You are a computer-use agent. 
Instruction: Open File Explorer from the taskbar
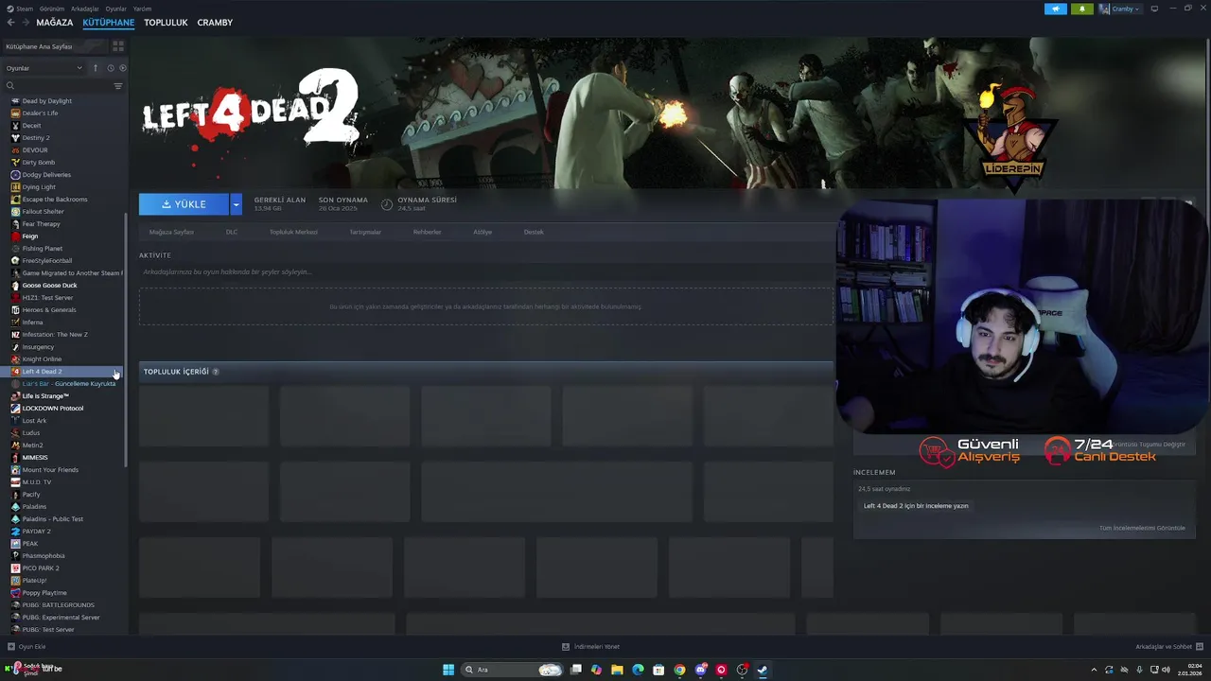[x=617, y=670]
